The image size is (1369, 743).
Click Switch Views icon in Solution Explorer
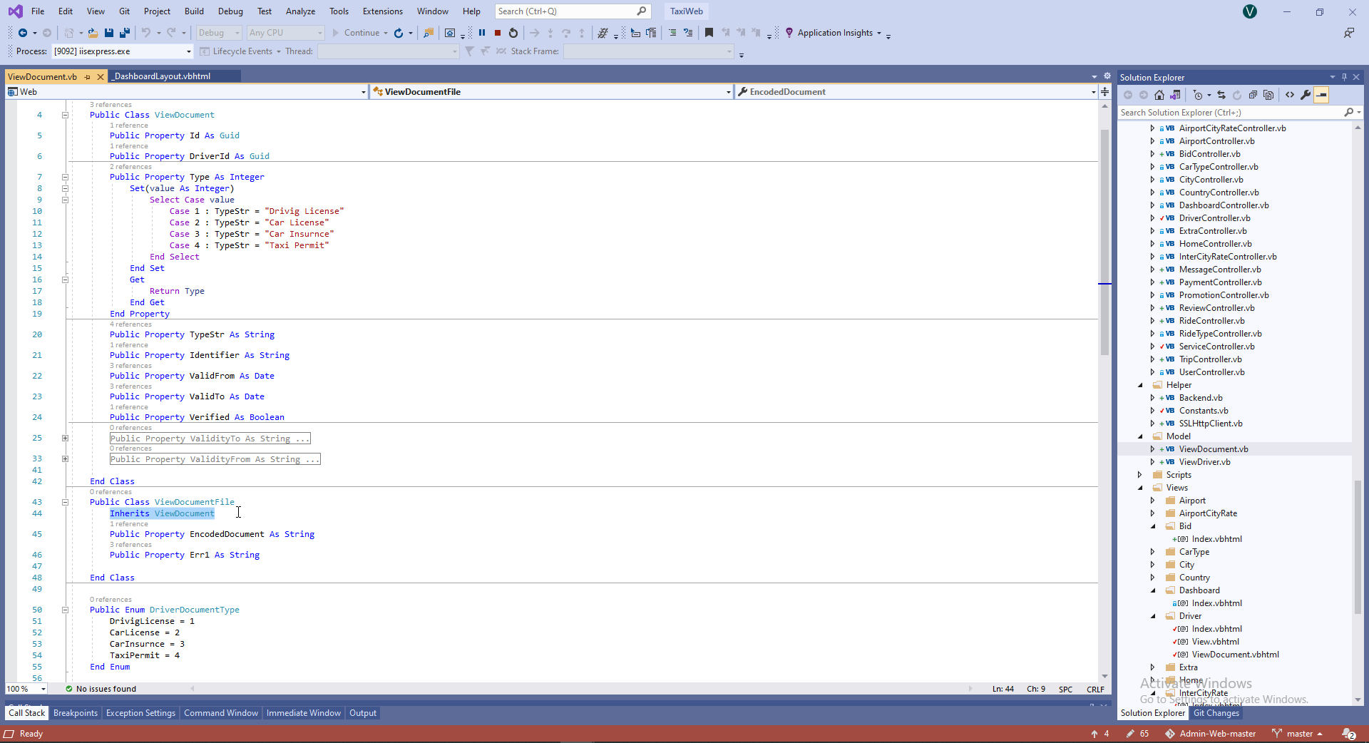click(1175, 95)
